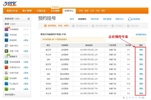Viewport: 151px width, 100px height.
Task: Click the 缴费 (12) category header
Action: [17, 24]
